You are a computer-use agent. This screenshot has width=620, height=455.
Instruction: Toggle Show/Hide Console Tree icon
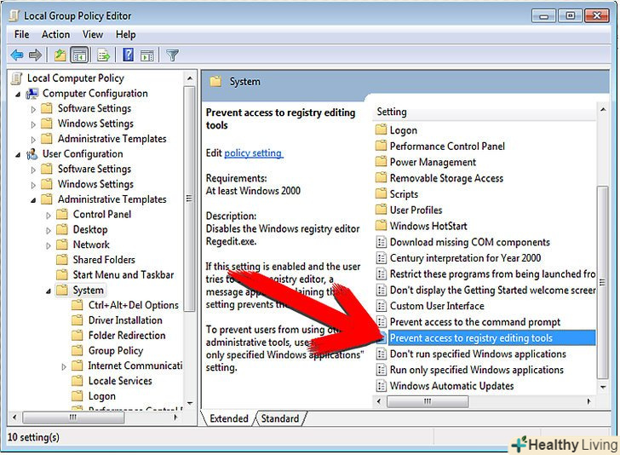coord(79,55)
